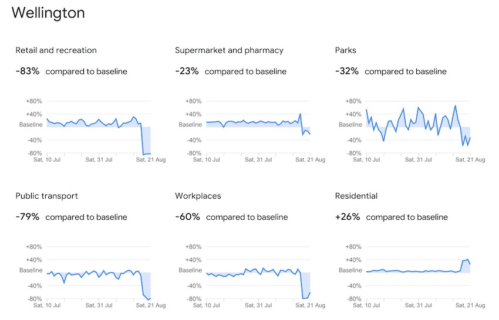Select the Retail and recreation heading
This screenshot has height=320, width=499.
click(56, 50)
